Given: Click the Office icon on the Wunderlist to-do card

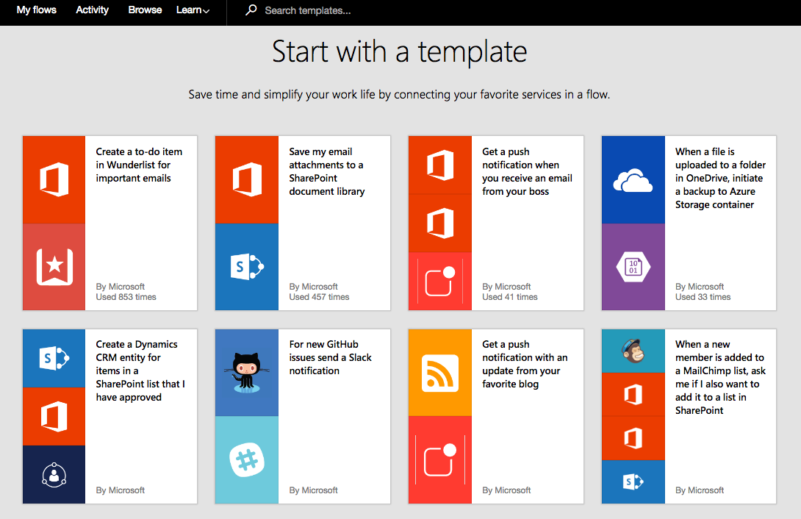Looking at the screenshot, I should (x=54, y=179).
